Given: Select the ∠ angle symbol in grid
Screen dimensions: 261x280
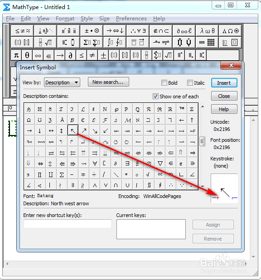Looking at the screenshot, I should click(x=193, y=174).
